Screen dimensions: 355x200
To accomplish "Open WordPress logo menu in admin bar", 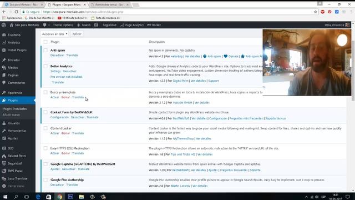I will pos(4,25).
